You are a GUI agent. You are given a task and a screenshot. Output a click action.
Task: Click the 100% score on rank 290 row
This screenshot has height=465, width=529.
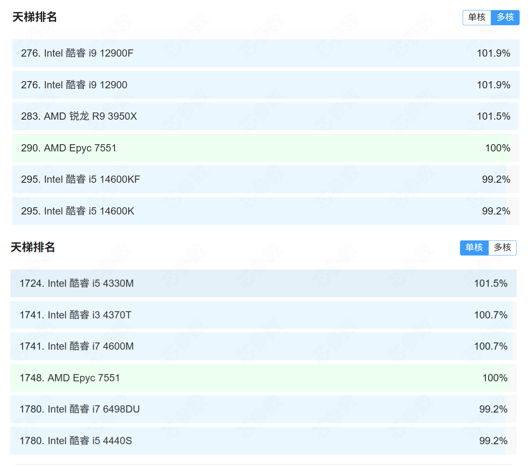point(497,148)
